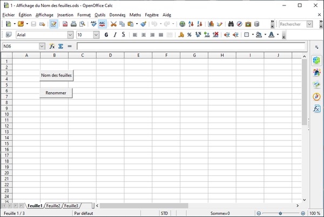
Task: Expand the Name Box dropdown
Action: coord(42,46)
